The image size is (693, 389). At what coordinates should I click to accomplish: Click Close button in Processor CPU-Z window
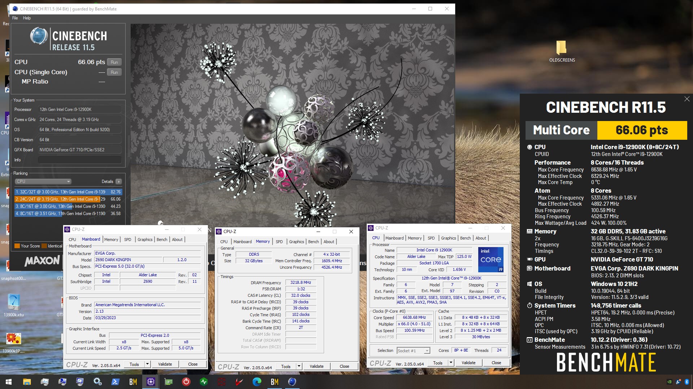click(496, 363)
